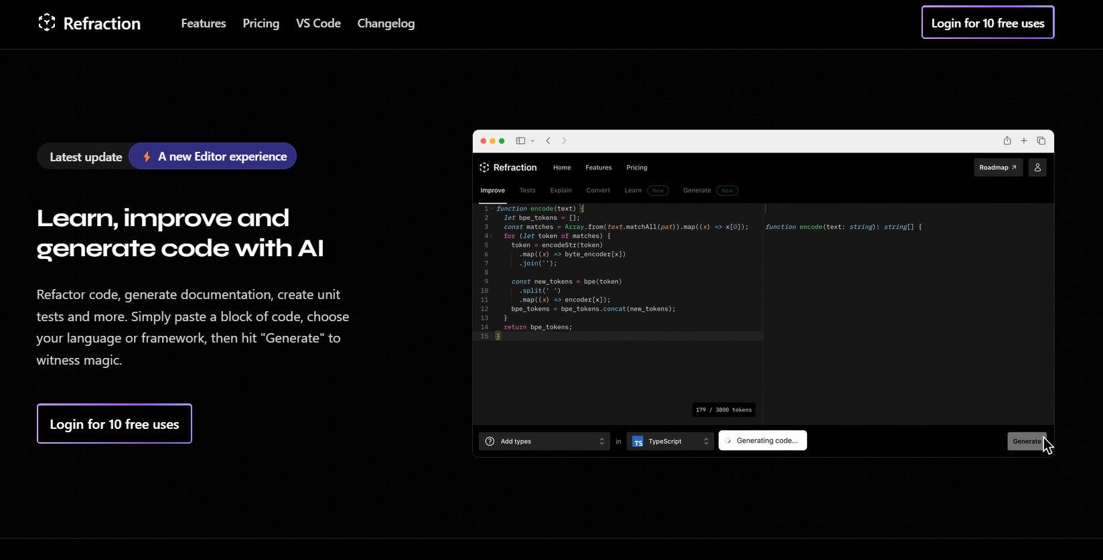Viewport: 1103px width, 560px height.
Task: Click the tab overview icon in browser
Action: click(1041, 141)
